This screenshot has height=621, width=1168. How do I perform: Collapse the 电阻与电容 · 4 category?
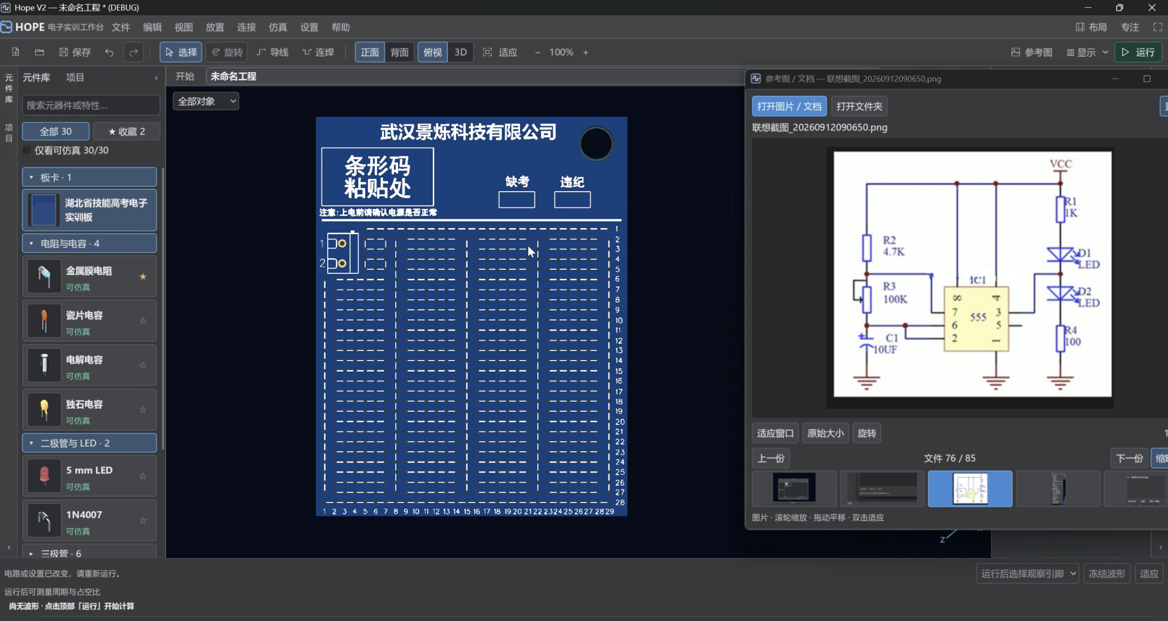89,243
